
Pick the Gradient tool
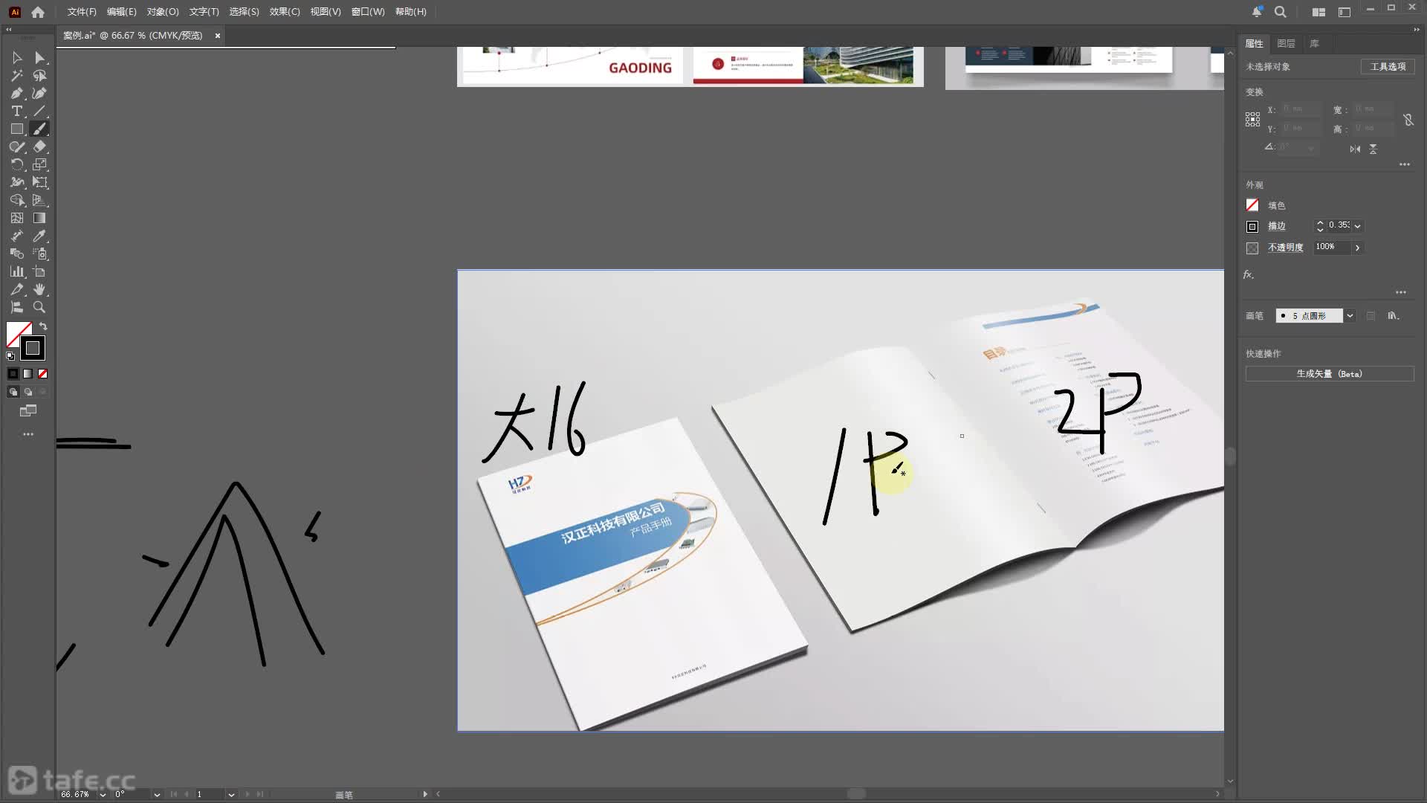click(x=39, y=219)
